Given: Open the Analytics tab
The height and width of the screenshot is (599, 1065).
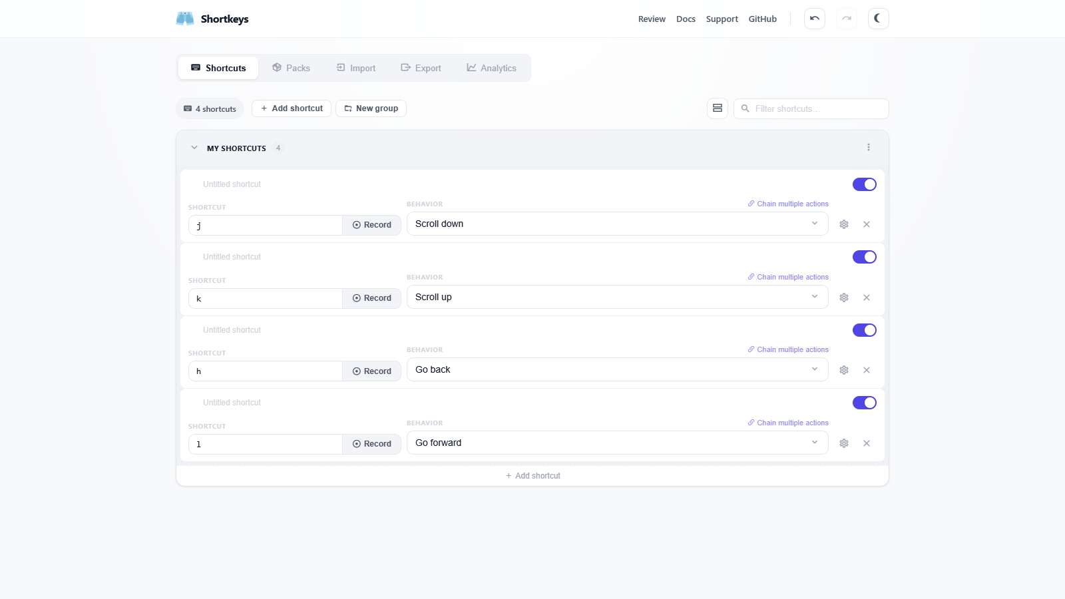Looking at the screenshot, I should pyautogui.click(x=491, y=68).
